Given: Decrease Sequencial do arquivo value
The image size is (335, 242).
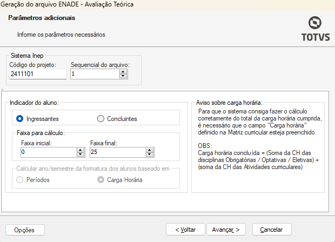Looking at the screenshot, I should (x=123, y=76).
